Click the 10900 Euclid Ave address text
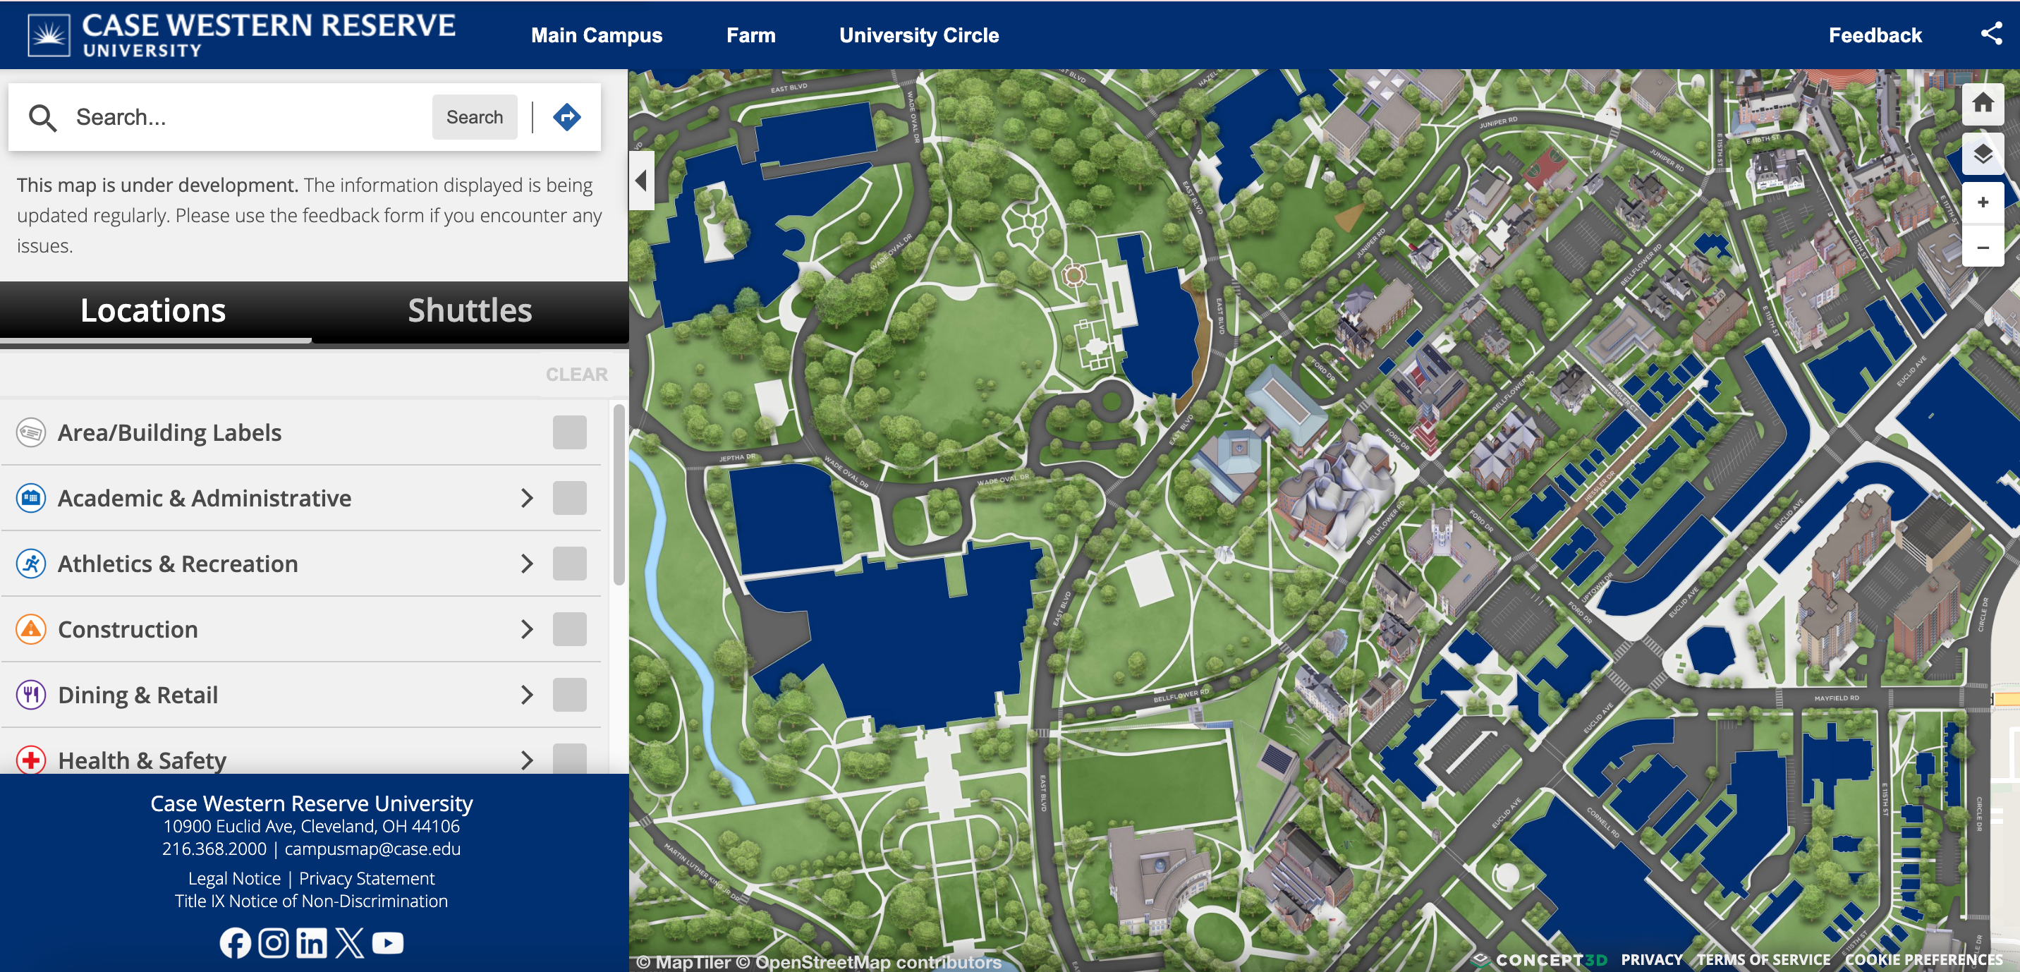 (311, 826)
